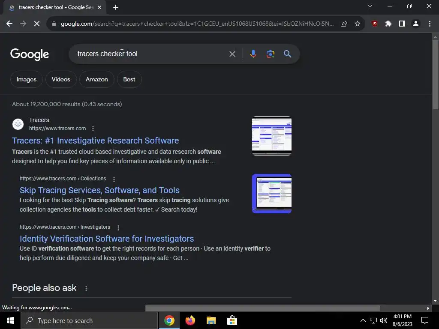Open People also ask options menu
439x329 pixels.
tap(86, 288)
